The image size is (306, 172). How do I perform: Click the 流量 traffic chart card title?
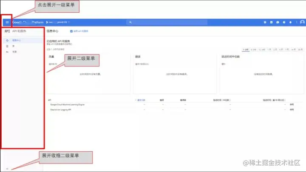point(51,57)
